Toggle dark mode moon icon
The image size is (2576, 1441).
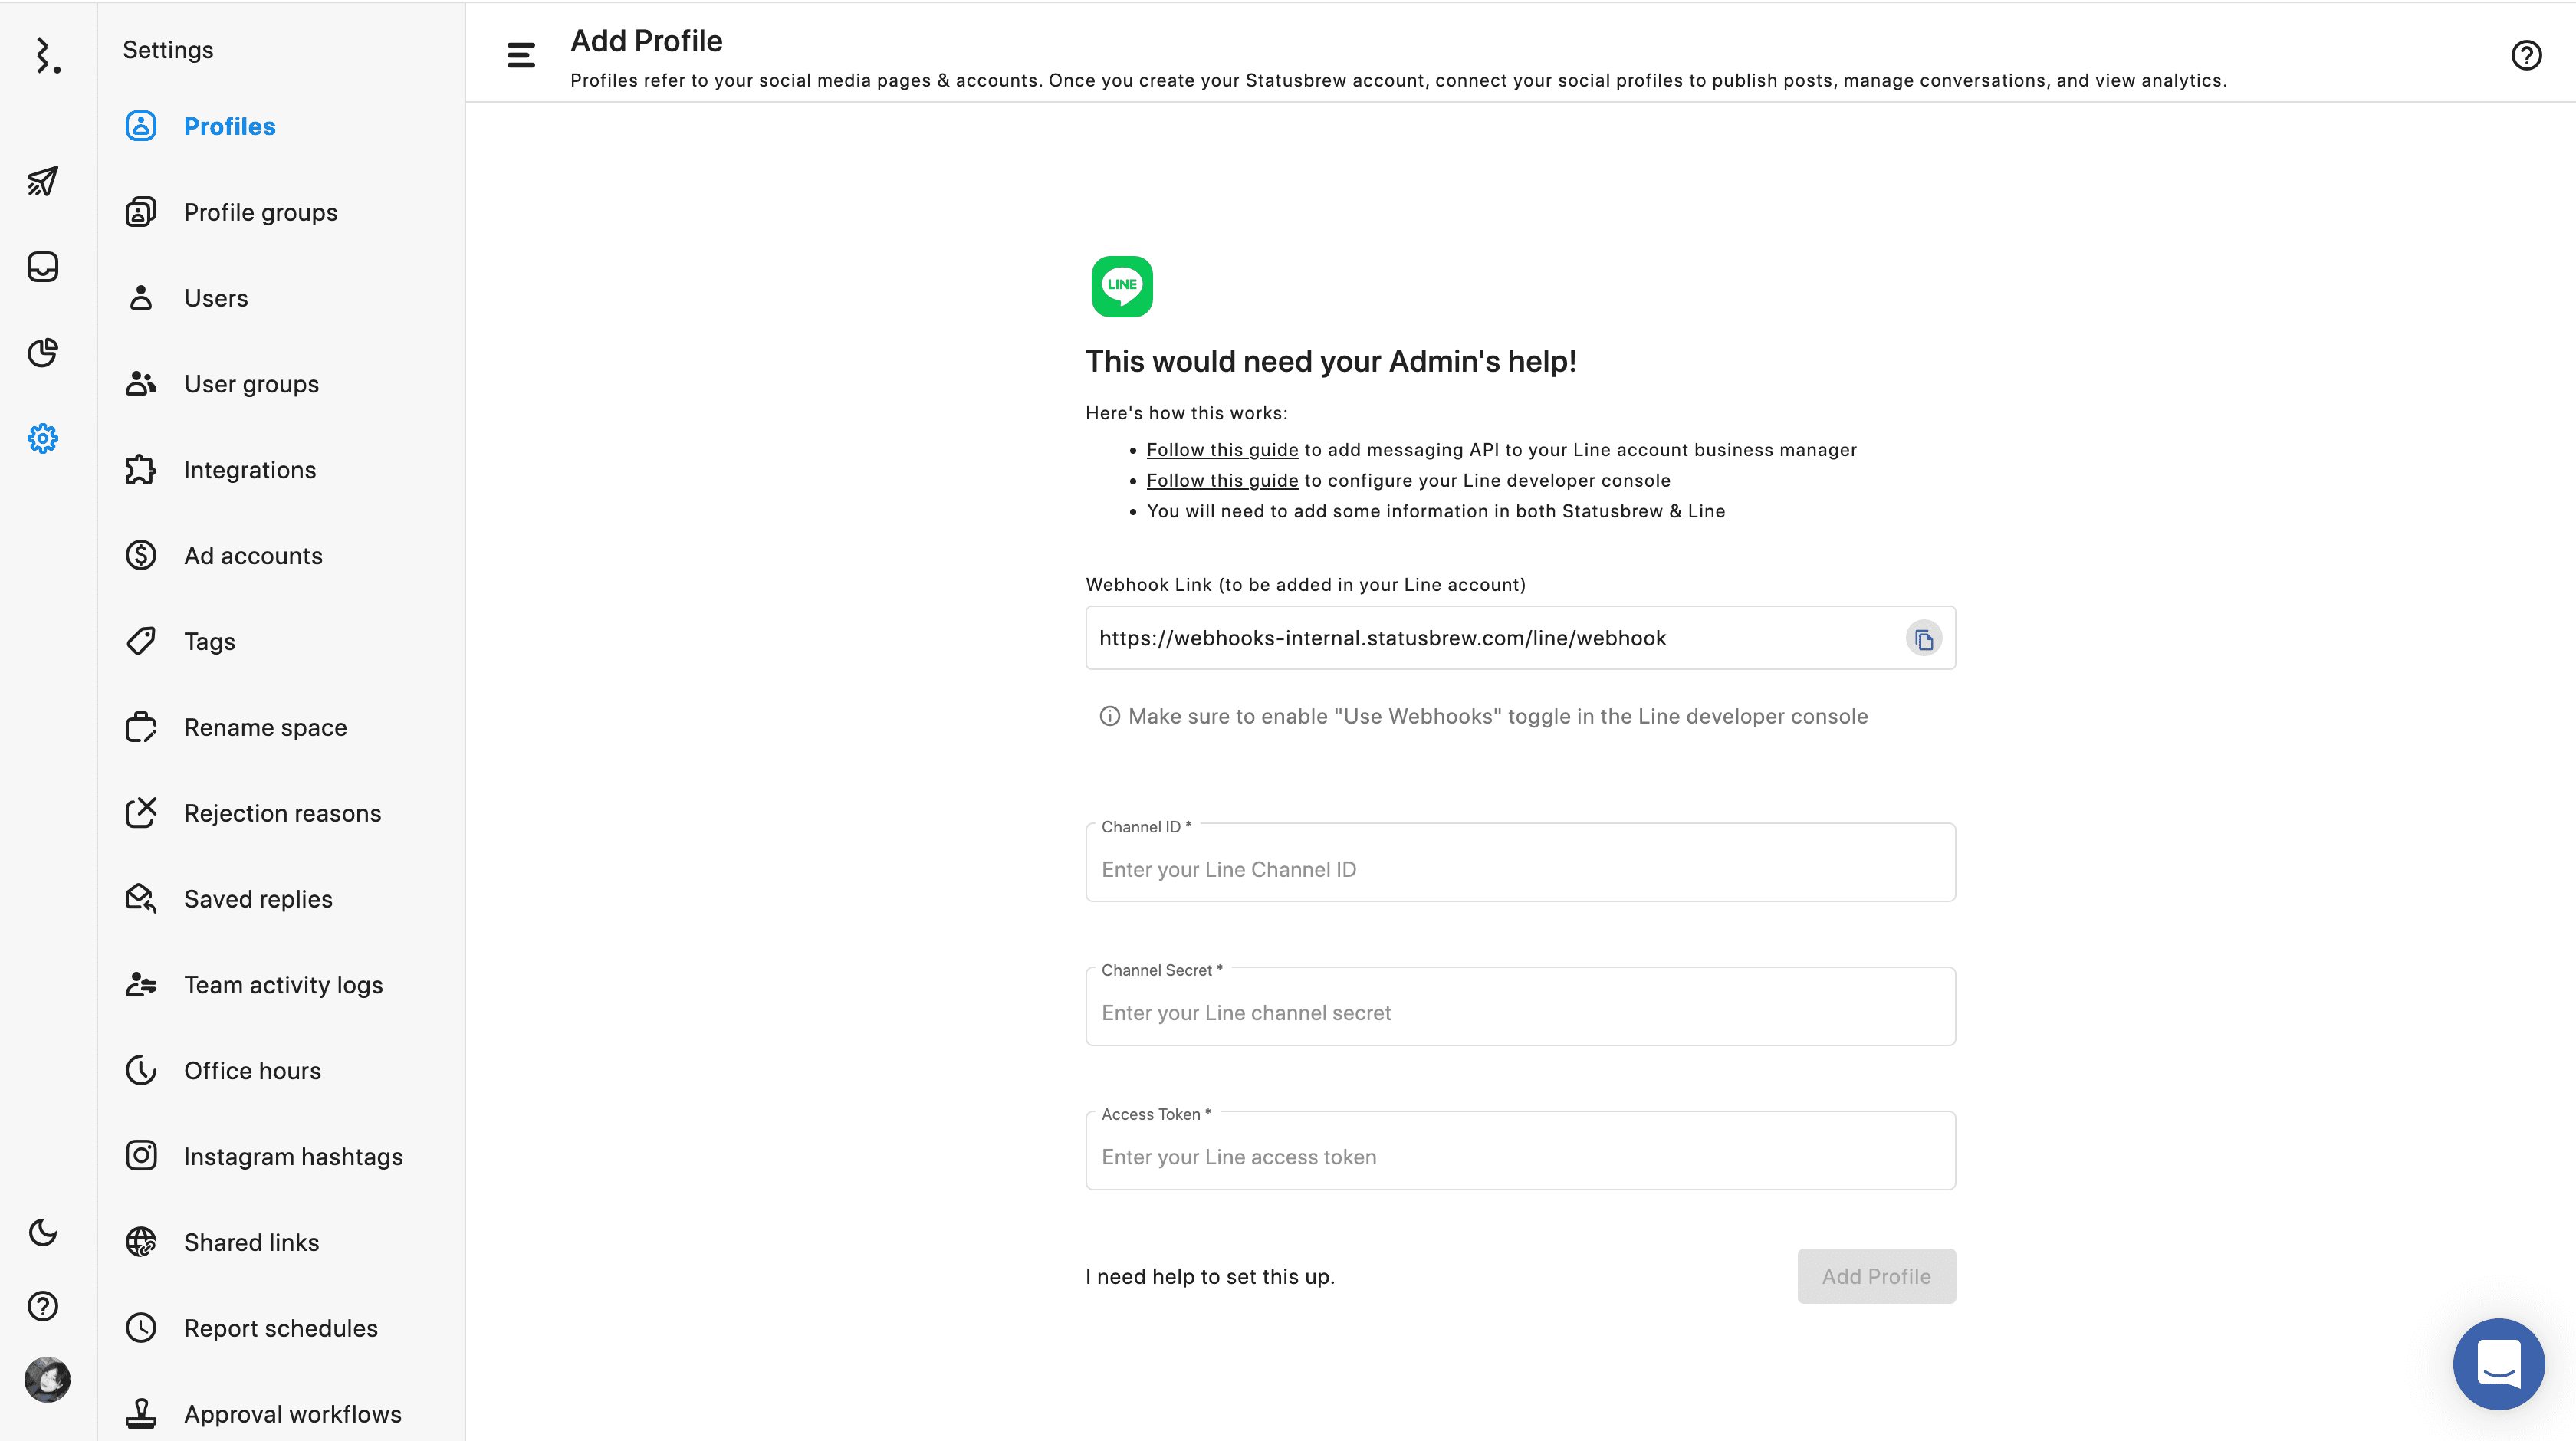[x=43, y=1232]
